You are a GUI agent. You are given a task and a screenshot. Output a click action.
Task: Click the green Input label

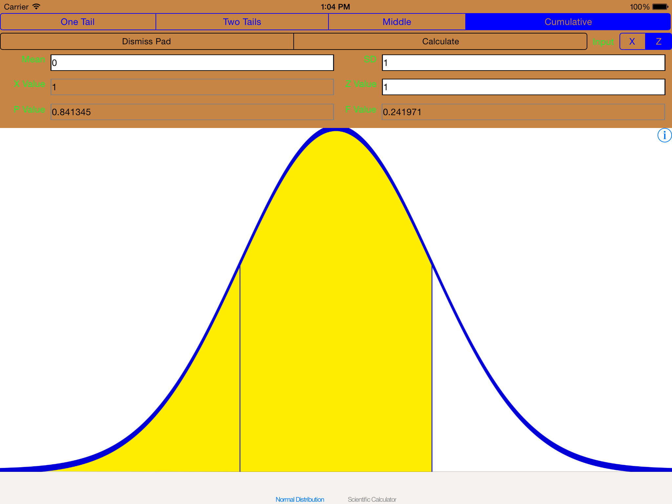click(x=603, y=42)
